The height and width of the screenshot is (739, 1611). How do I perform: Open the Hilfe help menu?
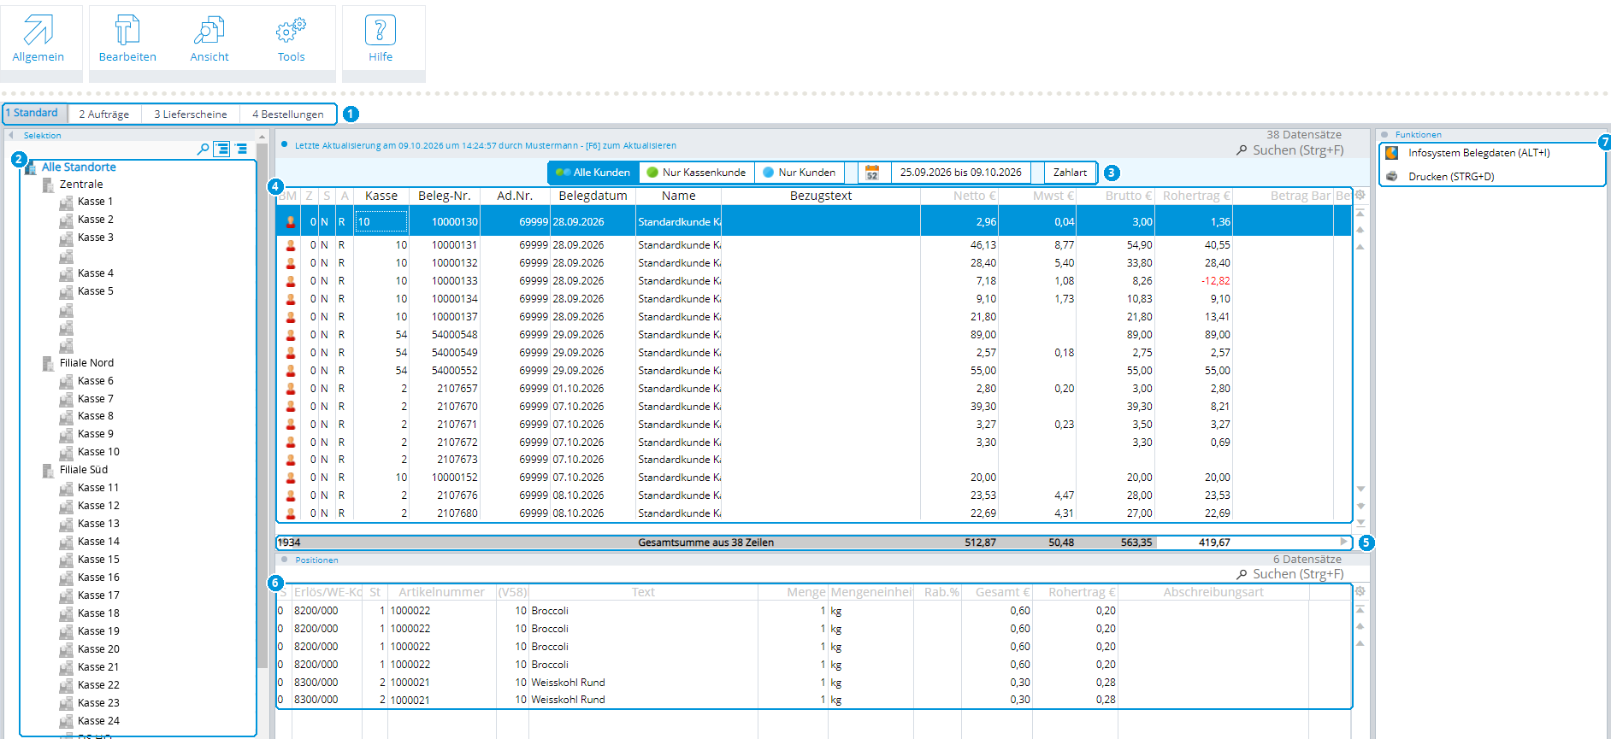click(381, 39)
